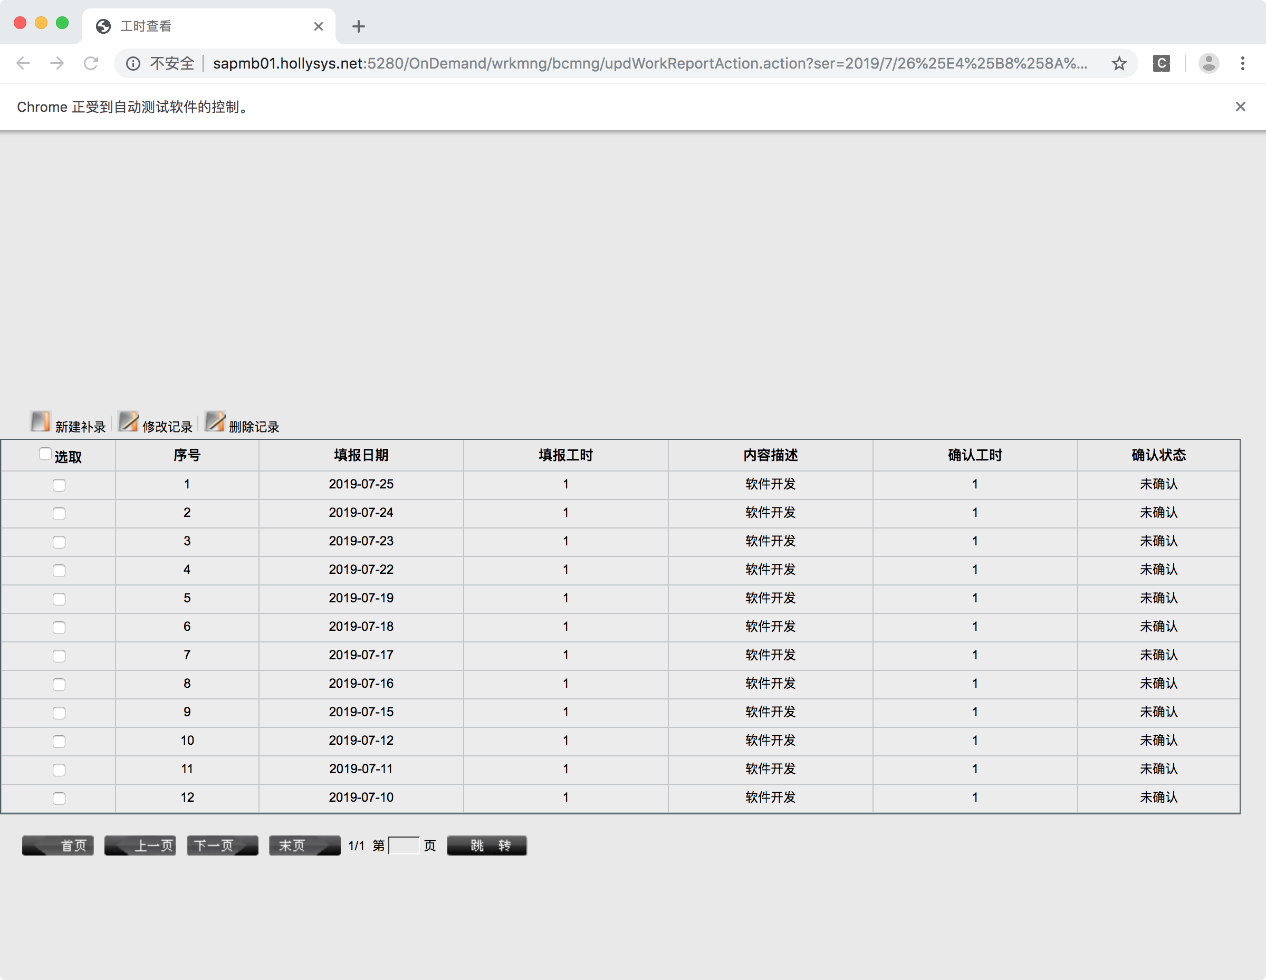Open a new browser tab
Screen dimensions: 1266x980
pos(358,26)
